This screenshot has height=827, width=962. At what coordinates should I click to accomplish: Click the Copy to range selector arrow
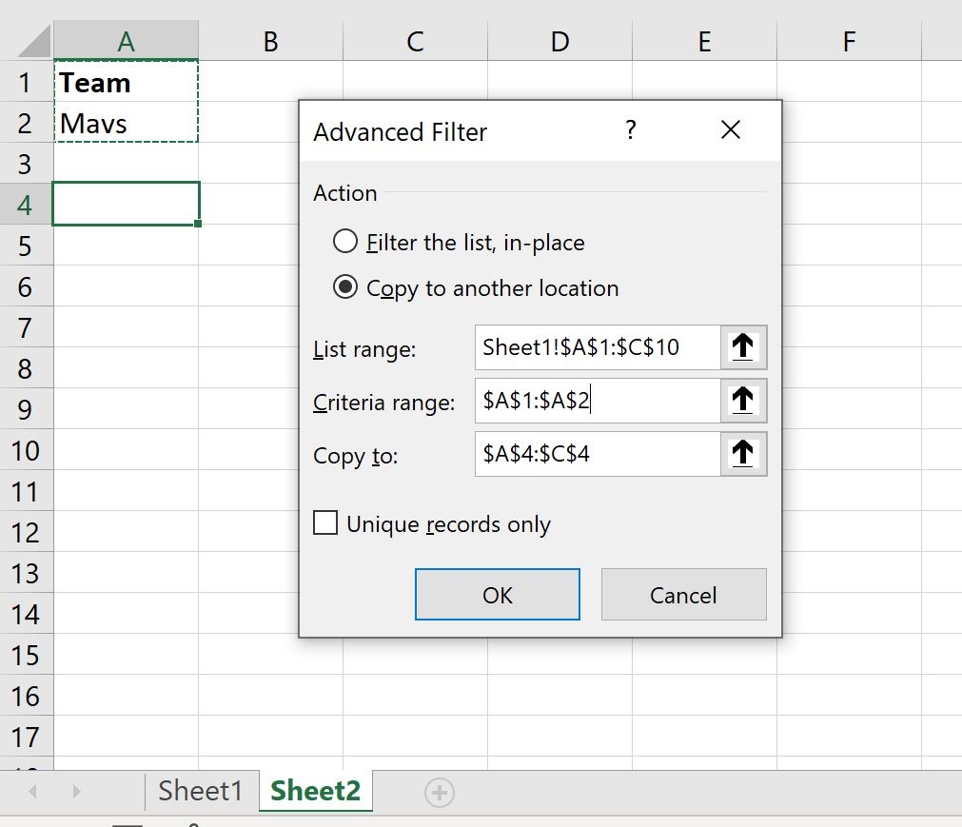[743, 455]
